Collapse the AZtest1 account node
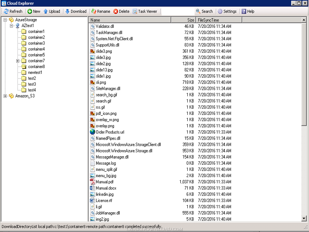309x232 pixels. point(12,26)
